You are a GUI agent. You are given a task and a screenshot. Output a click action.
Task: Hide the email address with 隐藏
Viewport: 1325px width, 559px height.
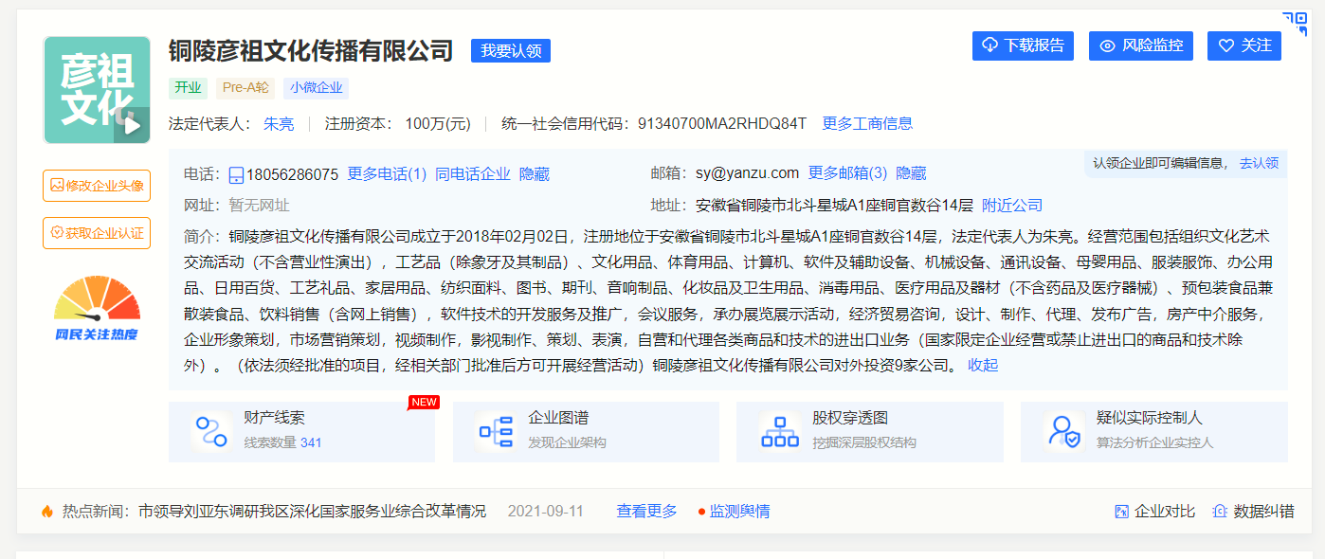click(913, 173)
